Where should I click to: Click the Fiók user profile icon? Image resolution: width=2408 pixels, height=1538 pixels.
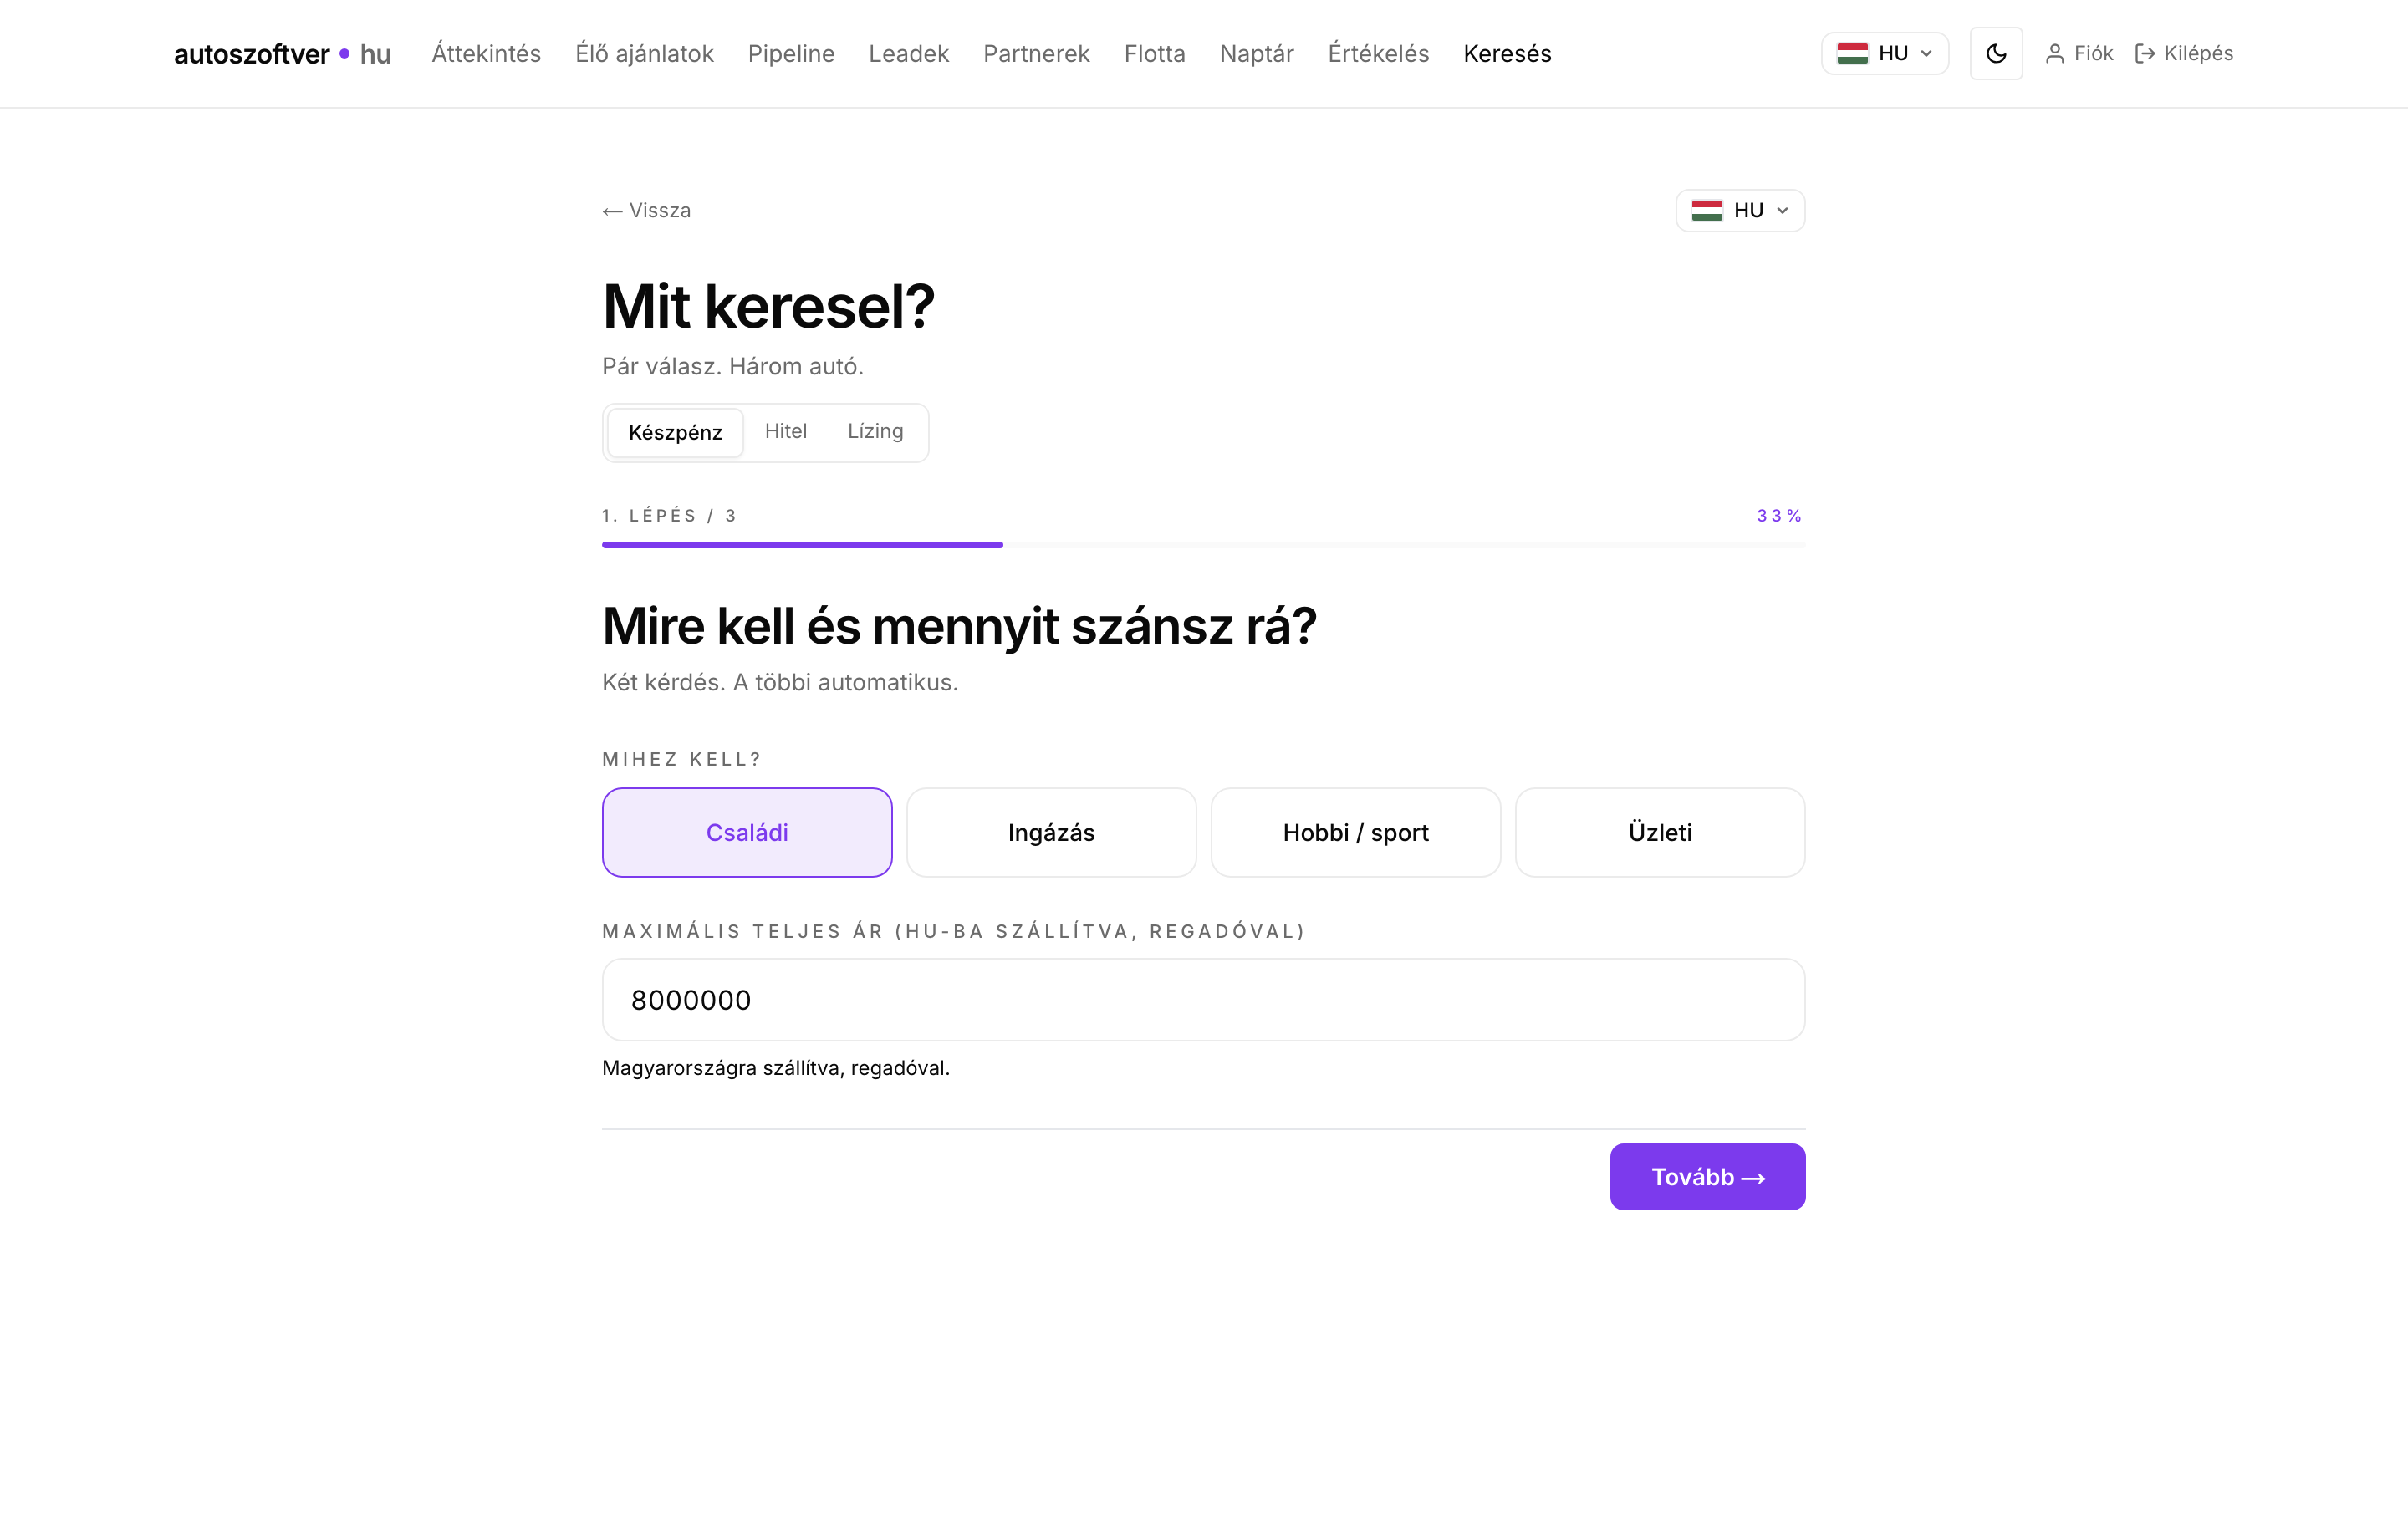(2054, 54)
